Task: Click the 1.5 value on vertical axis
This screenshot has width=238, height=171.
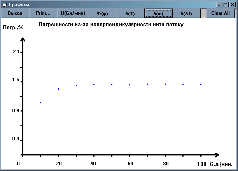Action: 16,80
